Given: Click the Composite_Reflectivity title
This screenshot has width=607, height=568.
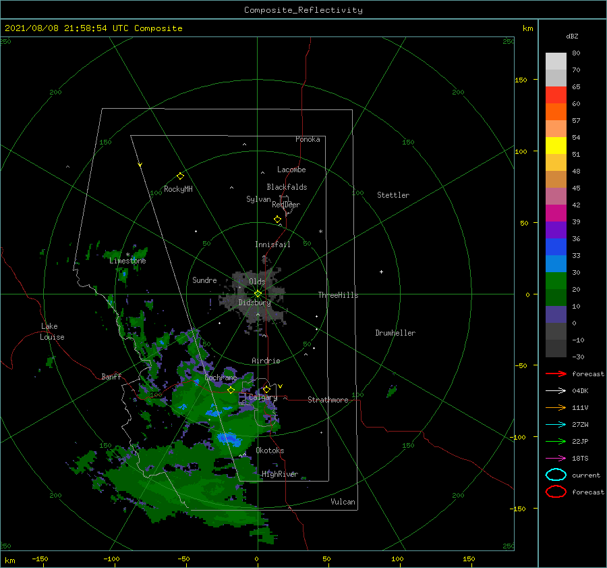Looking at the screenshot, I should pos(303,10).
